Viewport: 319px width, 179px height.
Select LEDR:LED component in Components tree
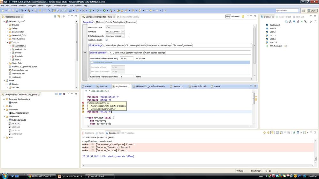click(16, 123)
